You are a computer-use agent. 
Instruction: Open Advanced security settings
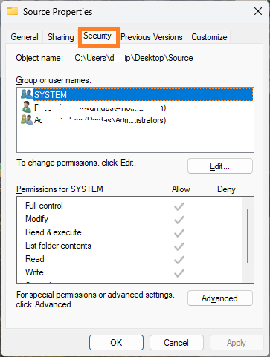[220, 298]
